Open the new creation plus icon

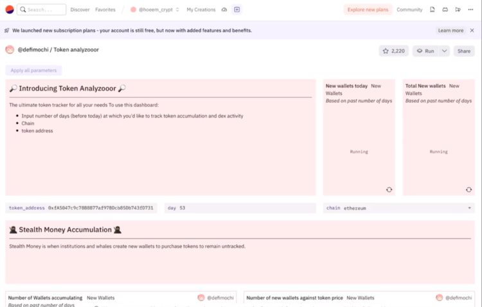coord(237,10)
